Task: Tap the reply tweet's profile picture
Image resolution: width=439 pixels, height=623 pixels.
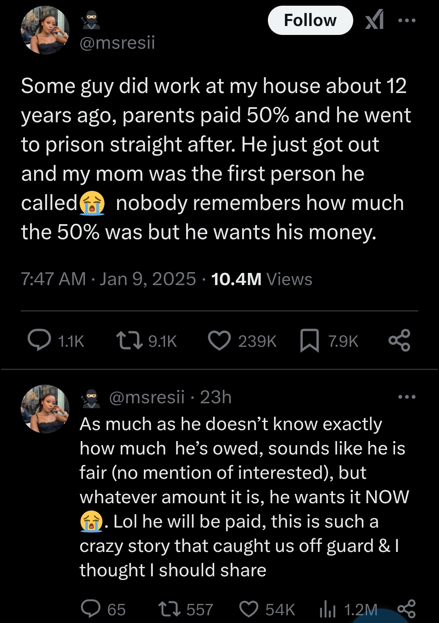Action: (45, 409)
